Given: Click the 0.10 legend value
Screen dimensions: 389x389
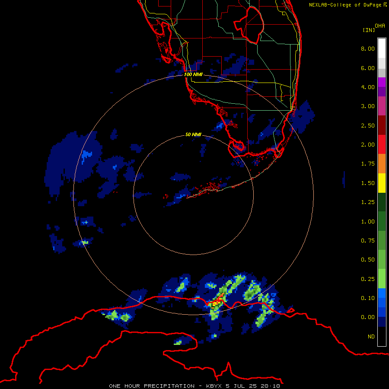Looking at the screenshot, I should click(x=368, y=298).
